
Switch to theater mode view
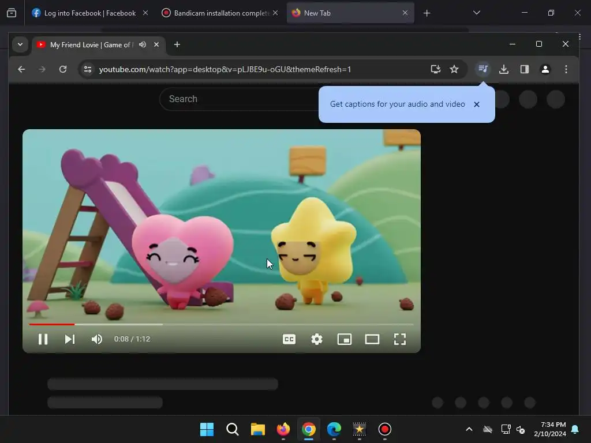pyautogui.click(x=372, y=339)
